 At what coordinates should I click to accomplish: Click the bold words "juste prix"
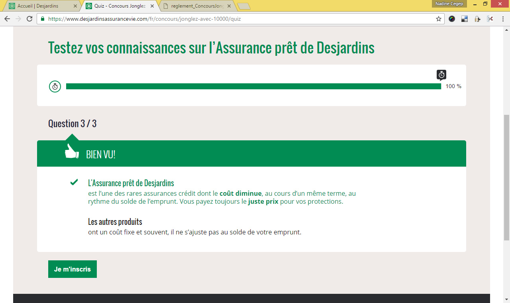point(263,201)
